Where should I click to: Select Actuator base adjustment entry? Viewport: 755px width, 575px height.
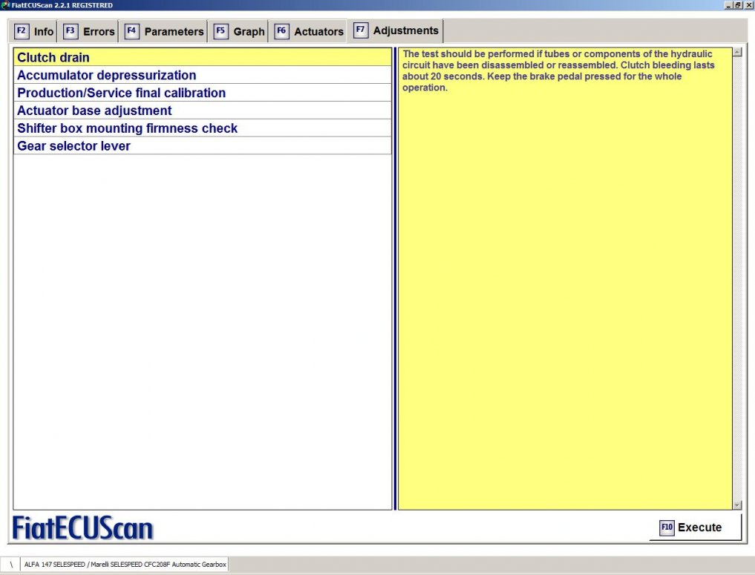pyautogui.click(x=94, y=111)
